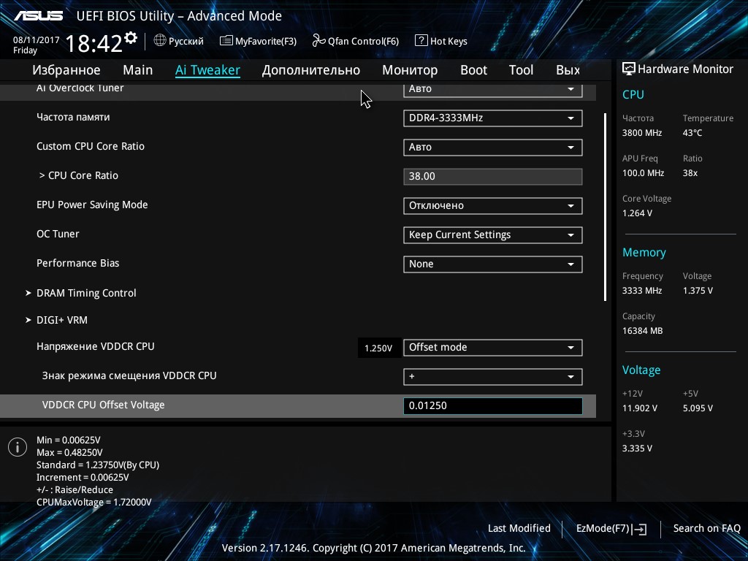Open the EPU Power Saving Mode dropdown

coord(493,205)
